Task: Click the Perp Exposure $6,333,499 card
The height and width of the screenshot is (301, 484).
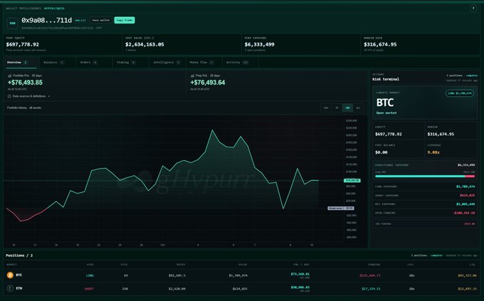Action: [x=301, y=44]
